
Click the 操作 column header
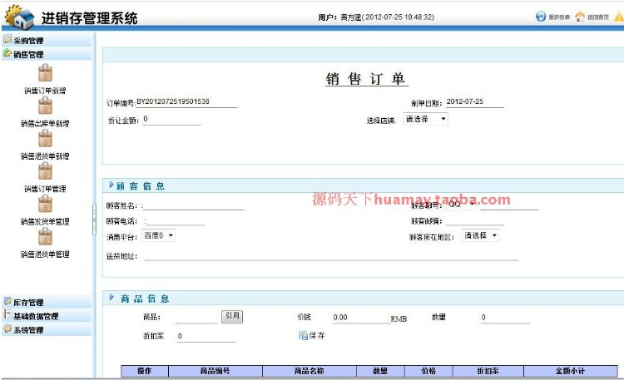145,371
